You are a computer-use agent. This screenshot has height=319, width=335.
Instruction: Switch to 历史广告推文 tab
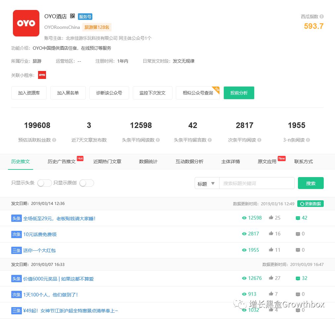click(x=61, y=161)
